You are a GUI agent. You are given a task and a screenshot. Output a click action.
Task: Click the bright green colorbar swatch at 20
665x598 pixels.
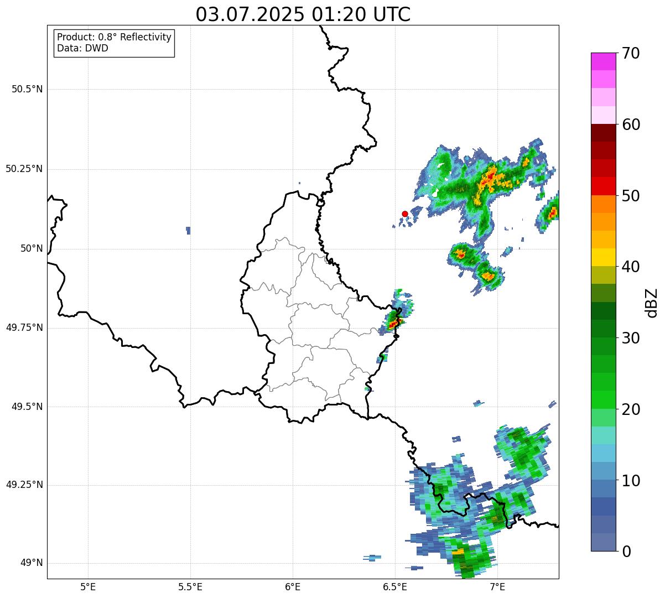[x=604, y=400]
